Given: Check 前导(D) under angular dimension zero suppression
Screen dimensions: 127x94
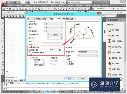Looking at the screenshot, I should 68,62.
